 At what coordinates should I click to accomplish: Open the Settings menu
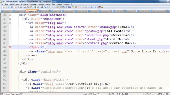coord(41,4)
